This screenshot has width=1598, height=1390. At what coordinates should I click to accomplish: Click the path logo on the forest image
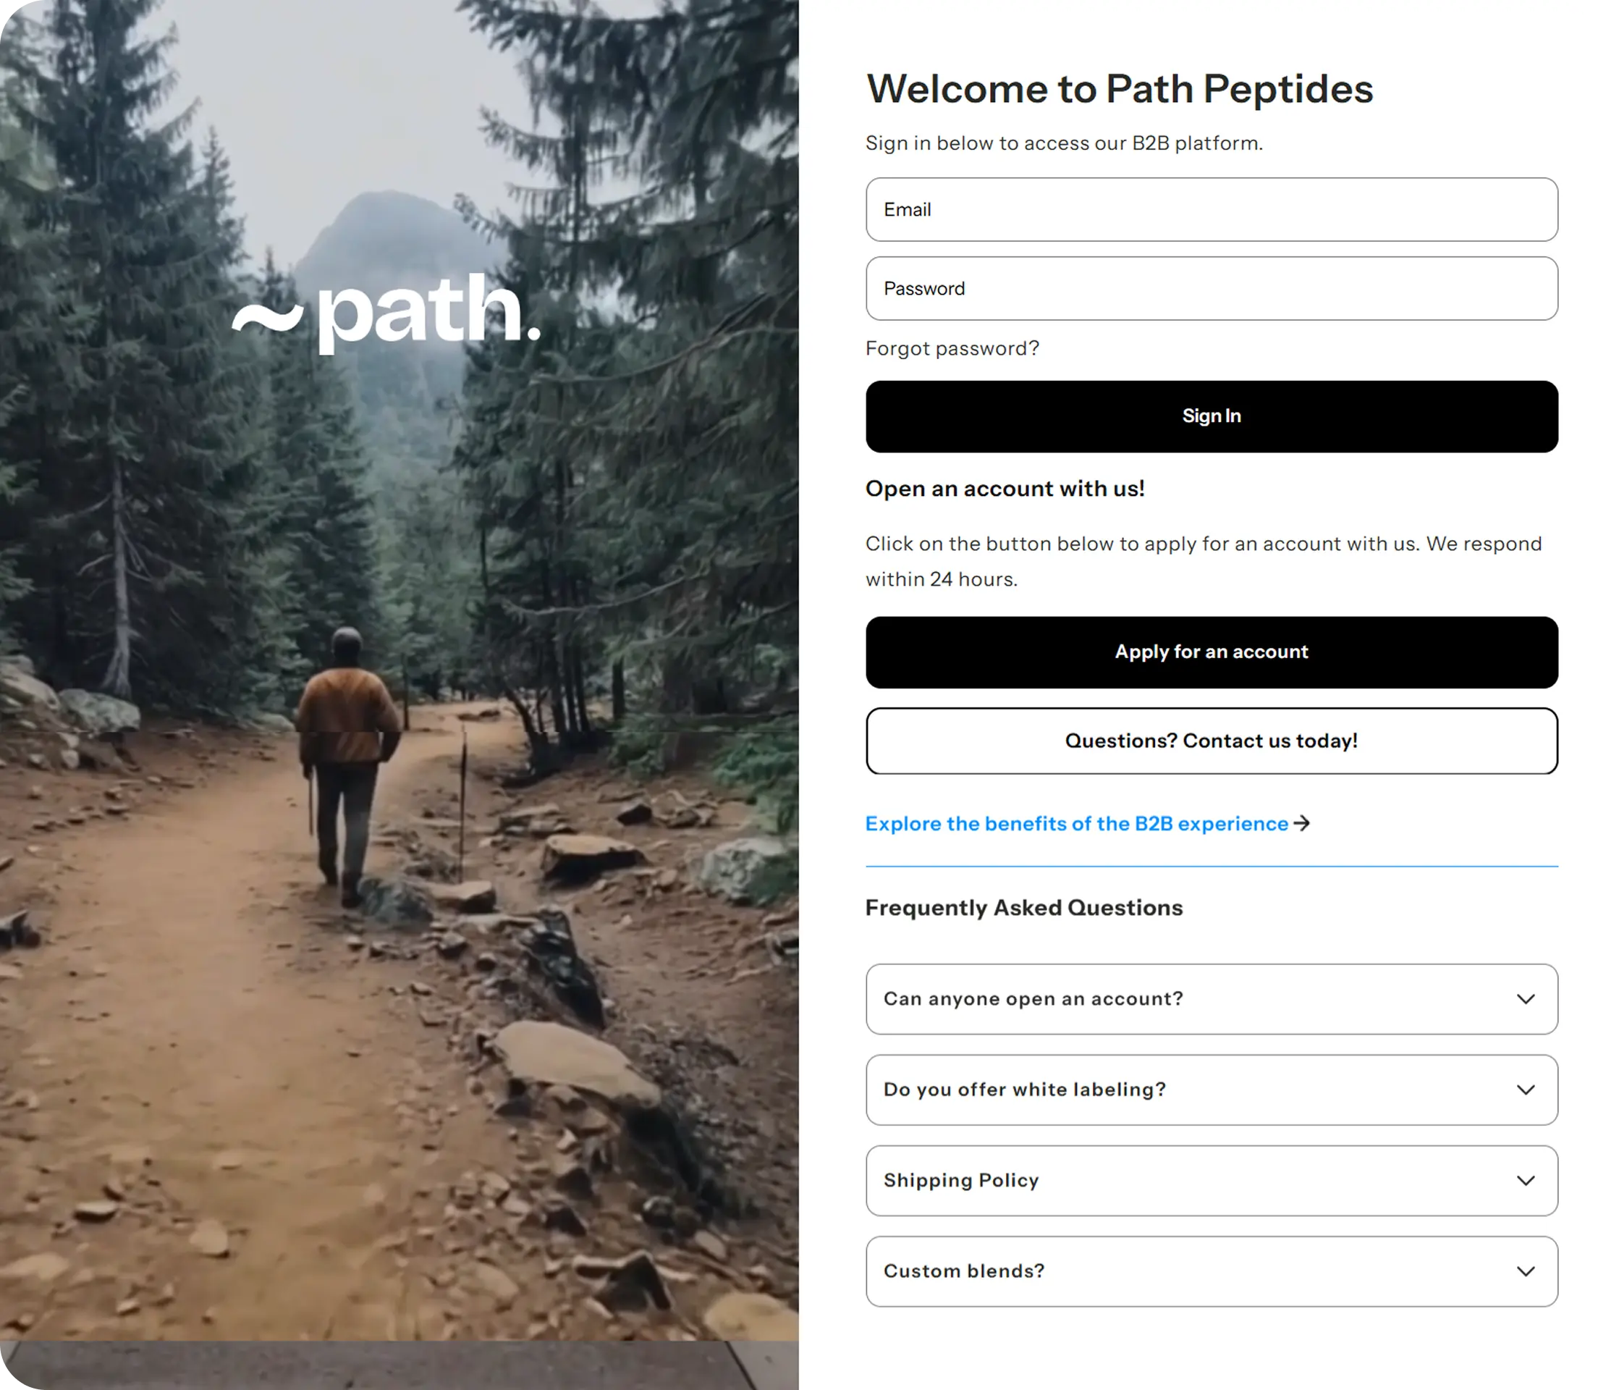386,312
